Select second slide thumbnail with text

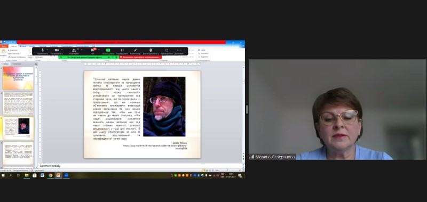[x=18, y=103]
